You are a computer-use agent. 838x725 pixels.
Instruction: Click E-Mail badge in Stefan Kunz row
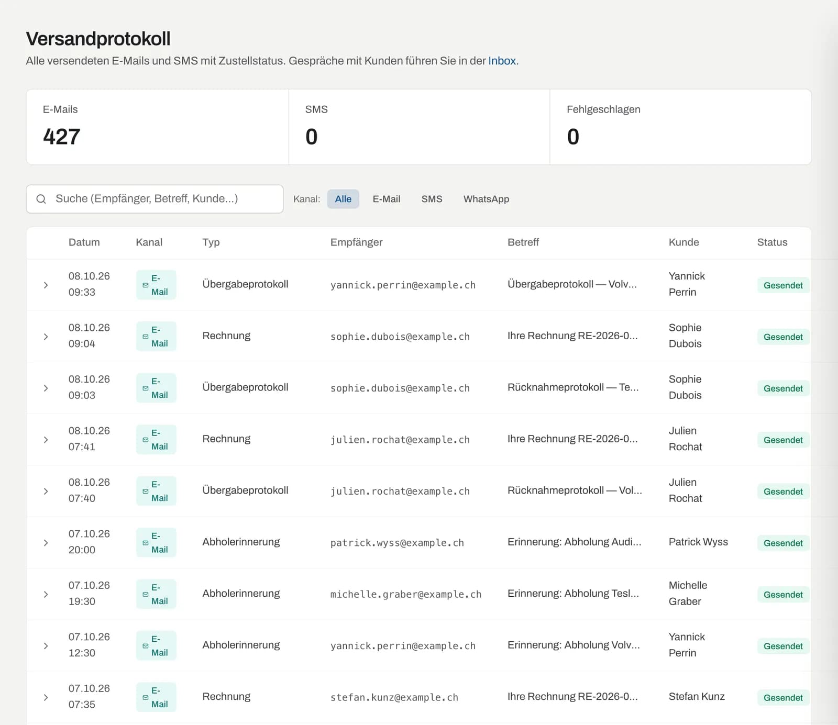click(x=156, y=697)
